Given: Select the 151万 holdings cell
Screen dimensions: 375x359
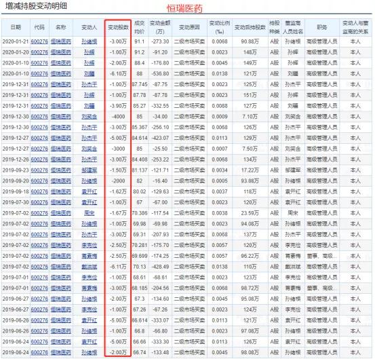Looking at the screenshot, I should tap(250, 95).
